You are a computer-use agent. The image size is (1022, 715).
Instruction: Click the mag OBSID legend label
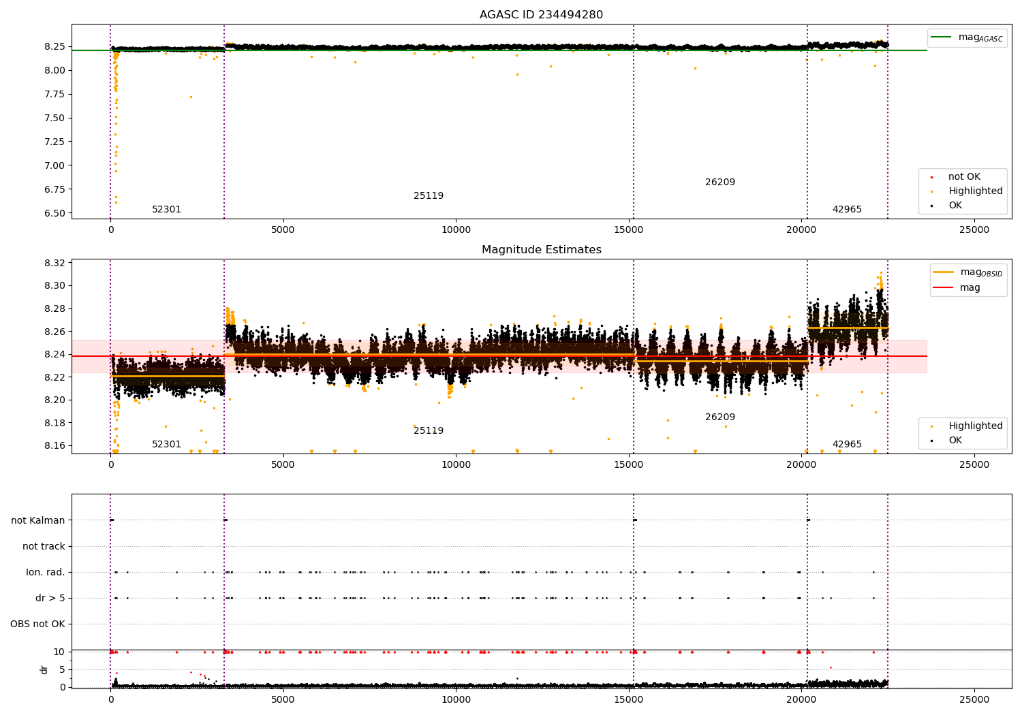(x=982, y=272)
